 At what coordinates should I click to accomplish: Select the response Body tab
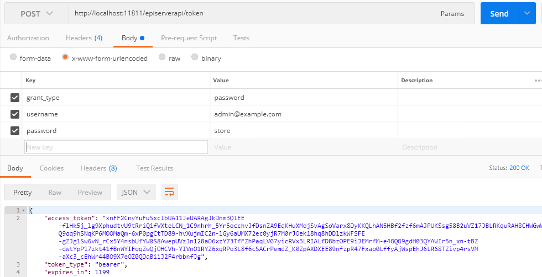15,168
